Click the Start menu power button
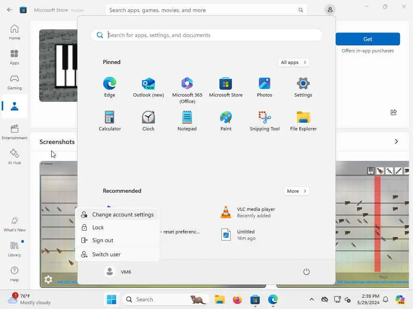413x309 pixels. 307,272
